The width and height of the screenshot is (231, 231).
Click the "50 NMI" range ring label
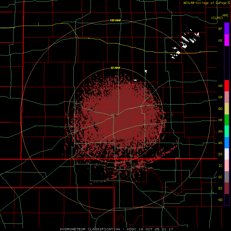pyautogui.click(x=115, y=68)
